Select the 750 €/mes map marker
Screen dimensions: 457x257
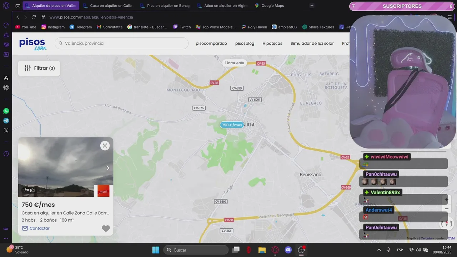(232, 125)
